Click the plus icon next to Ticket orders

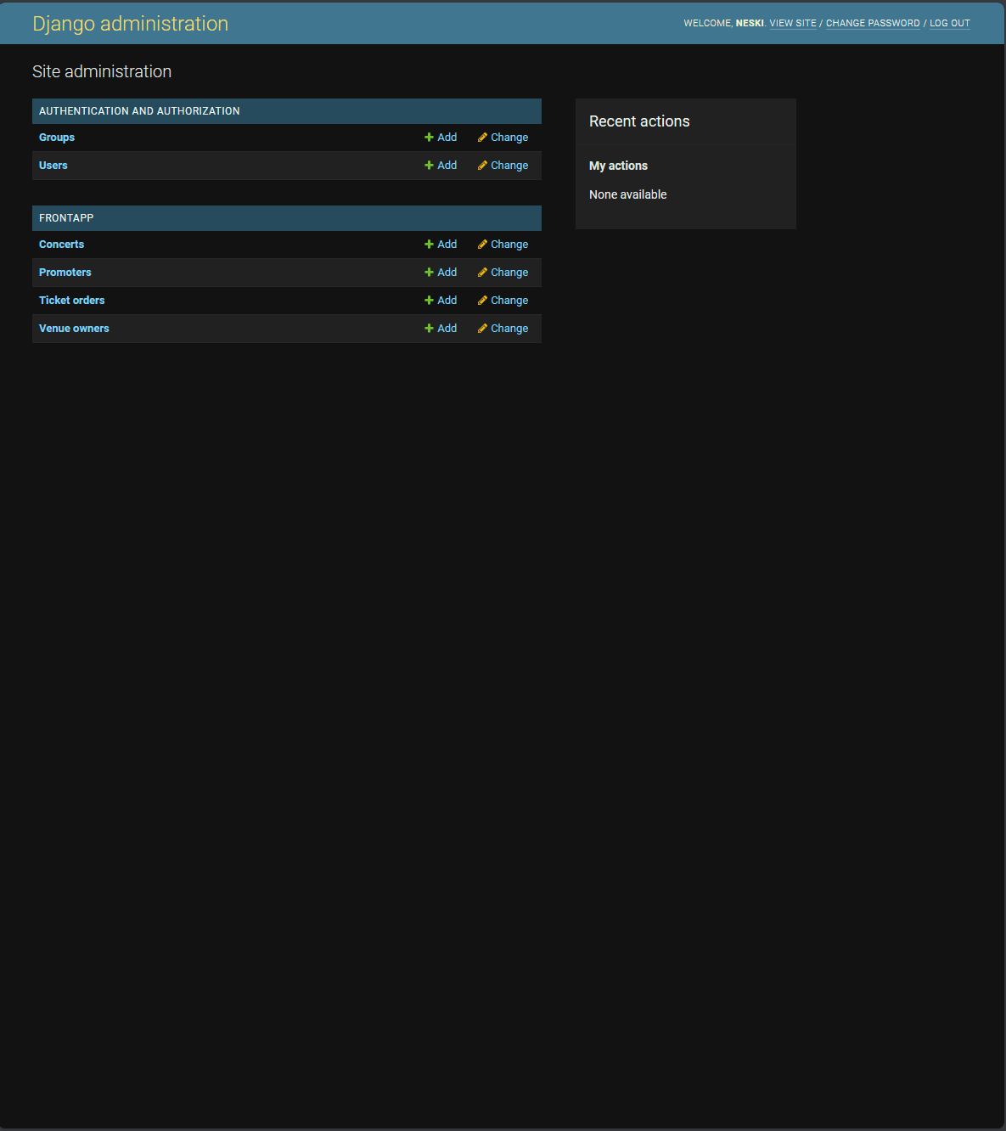coord(428,300)
